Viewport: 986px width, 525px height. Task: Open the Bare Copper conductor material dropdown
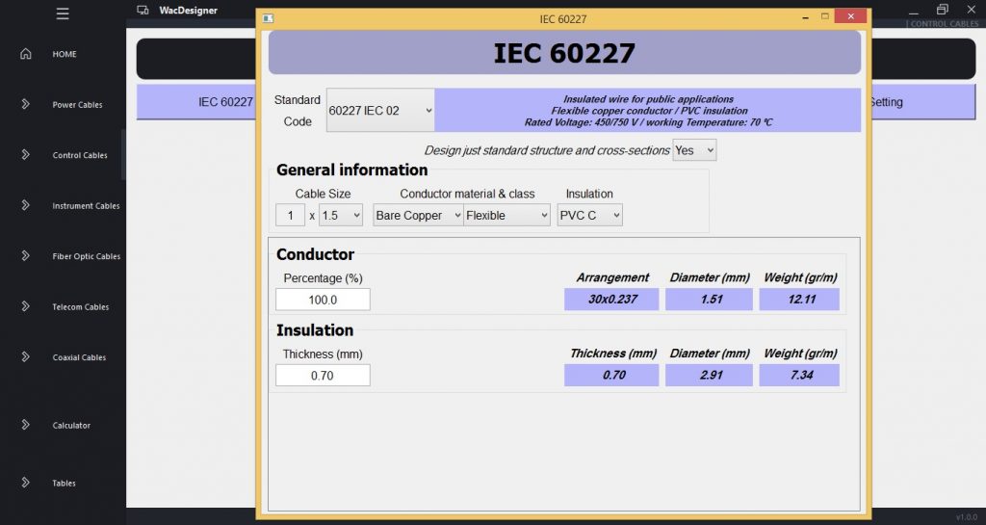[x=417, y=215]
